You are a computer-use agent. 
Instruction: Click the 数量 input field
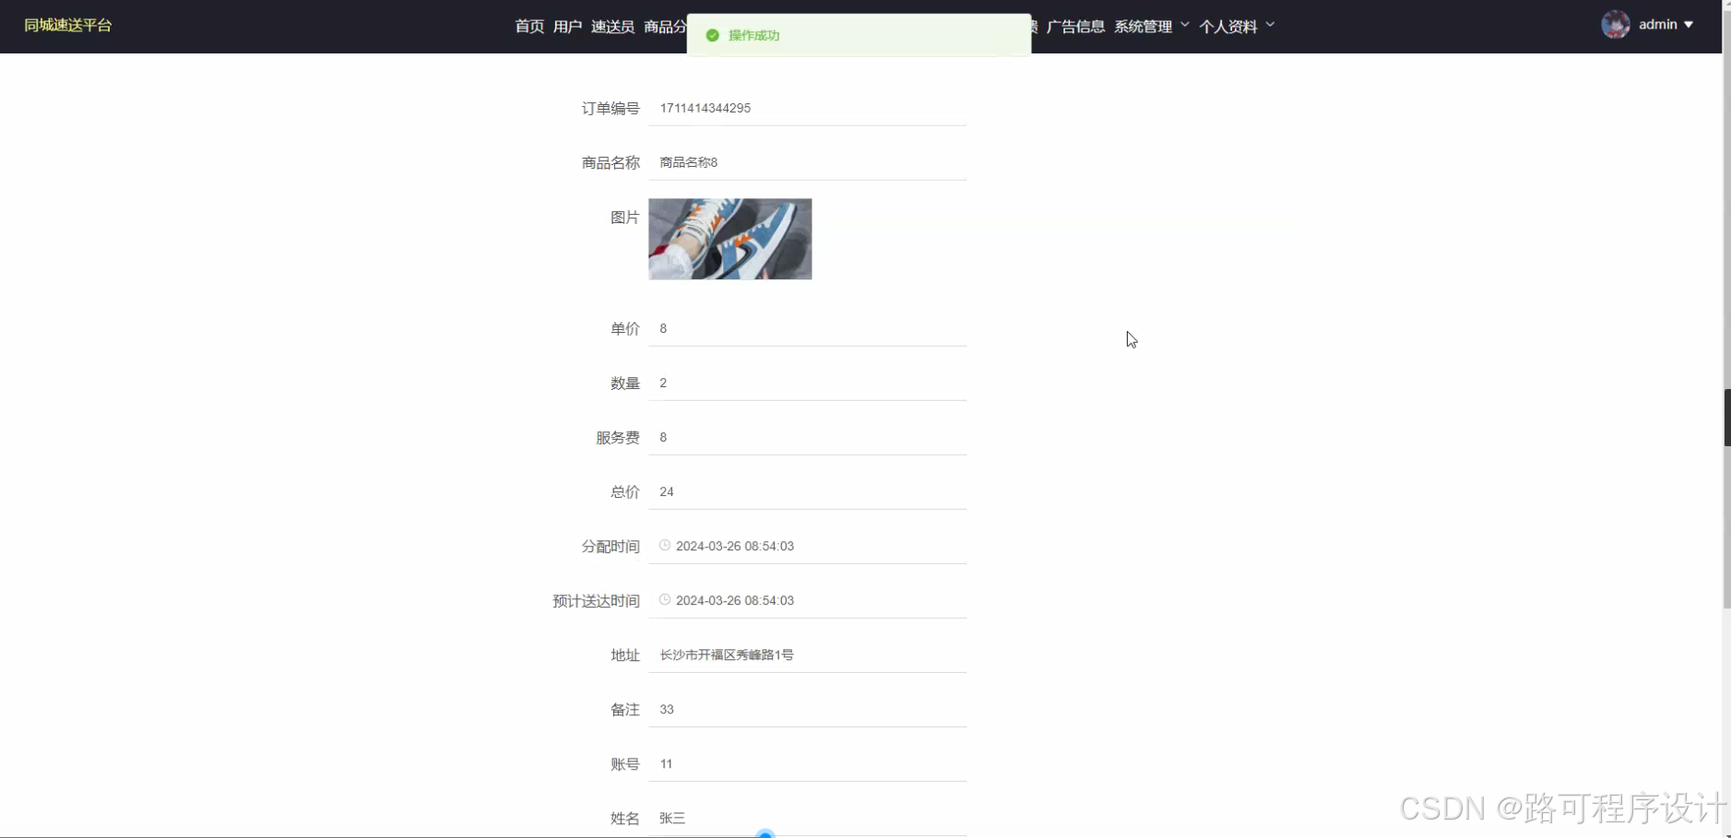[807, 383]
